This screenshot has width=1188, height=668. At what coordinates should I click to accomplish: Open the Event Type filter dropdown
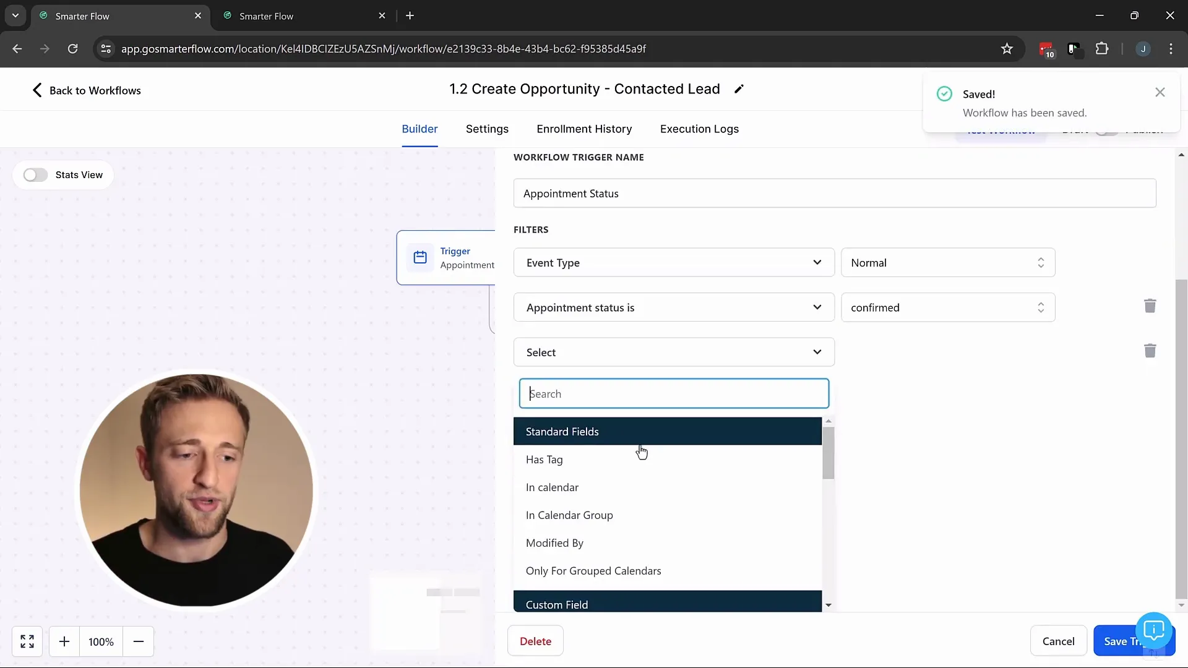(x=674, y=263)
